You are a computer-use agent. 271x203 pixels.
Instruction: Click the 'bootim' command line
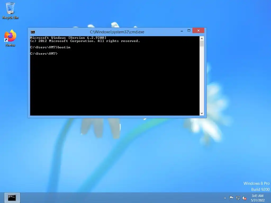click(x=50, y=47)
